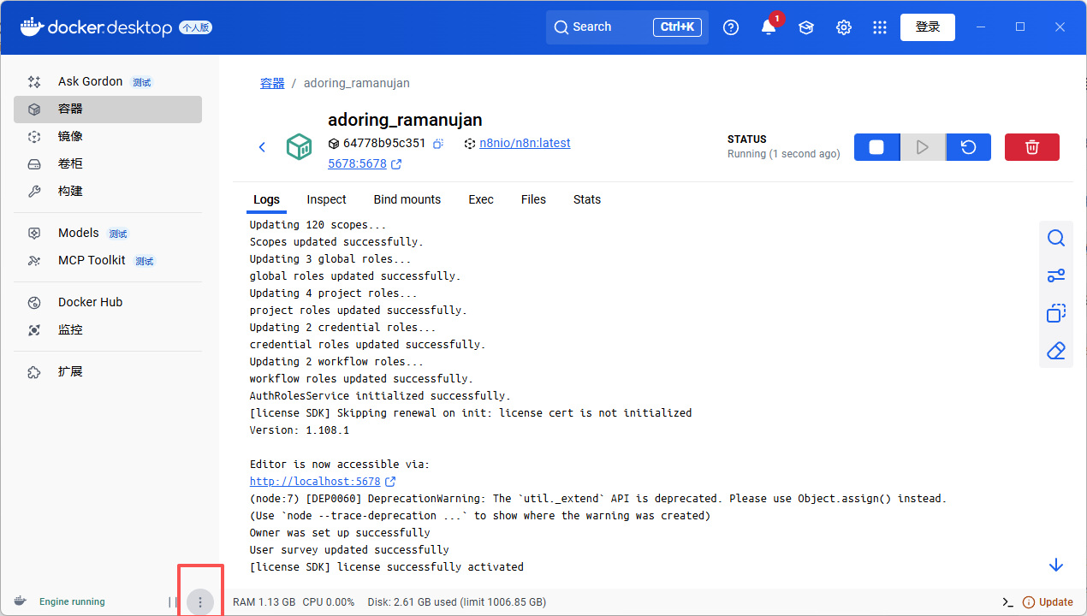The height and width of the screenshot is (616, 1087).
Task: Select 容器 in the sidebar
Action: pos(108,109)
